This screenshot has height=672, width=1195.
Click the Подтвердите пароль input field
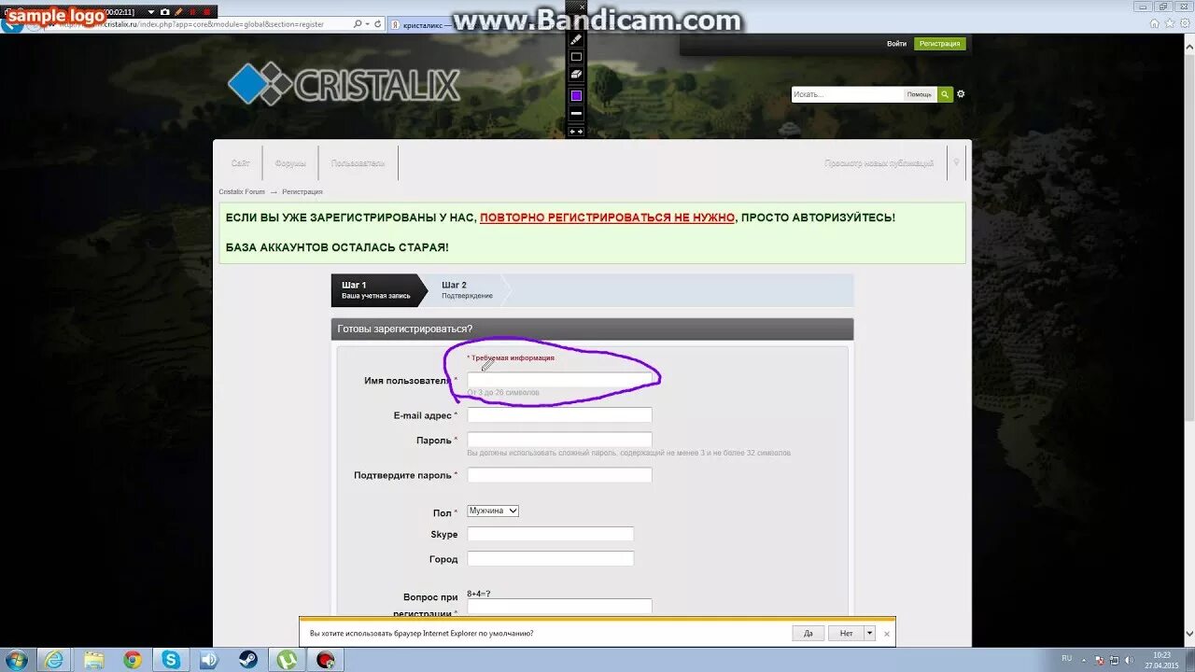[559, 474]
